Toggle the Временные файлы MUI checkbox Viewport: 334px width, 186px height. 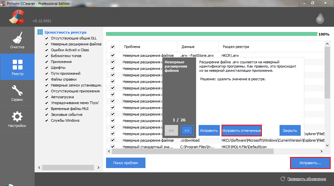(x=47, y=109)
